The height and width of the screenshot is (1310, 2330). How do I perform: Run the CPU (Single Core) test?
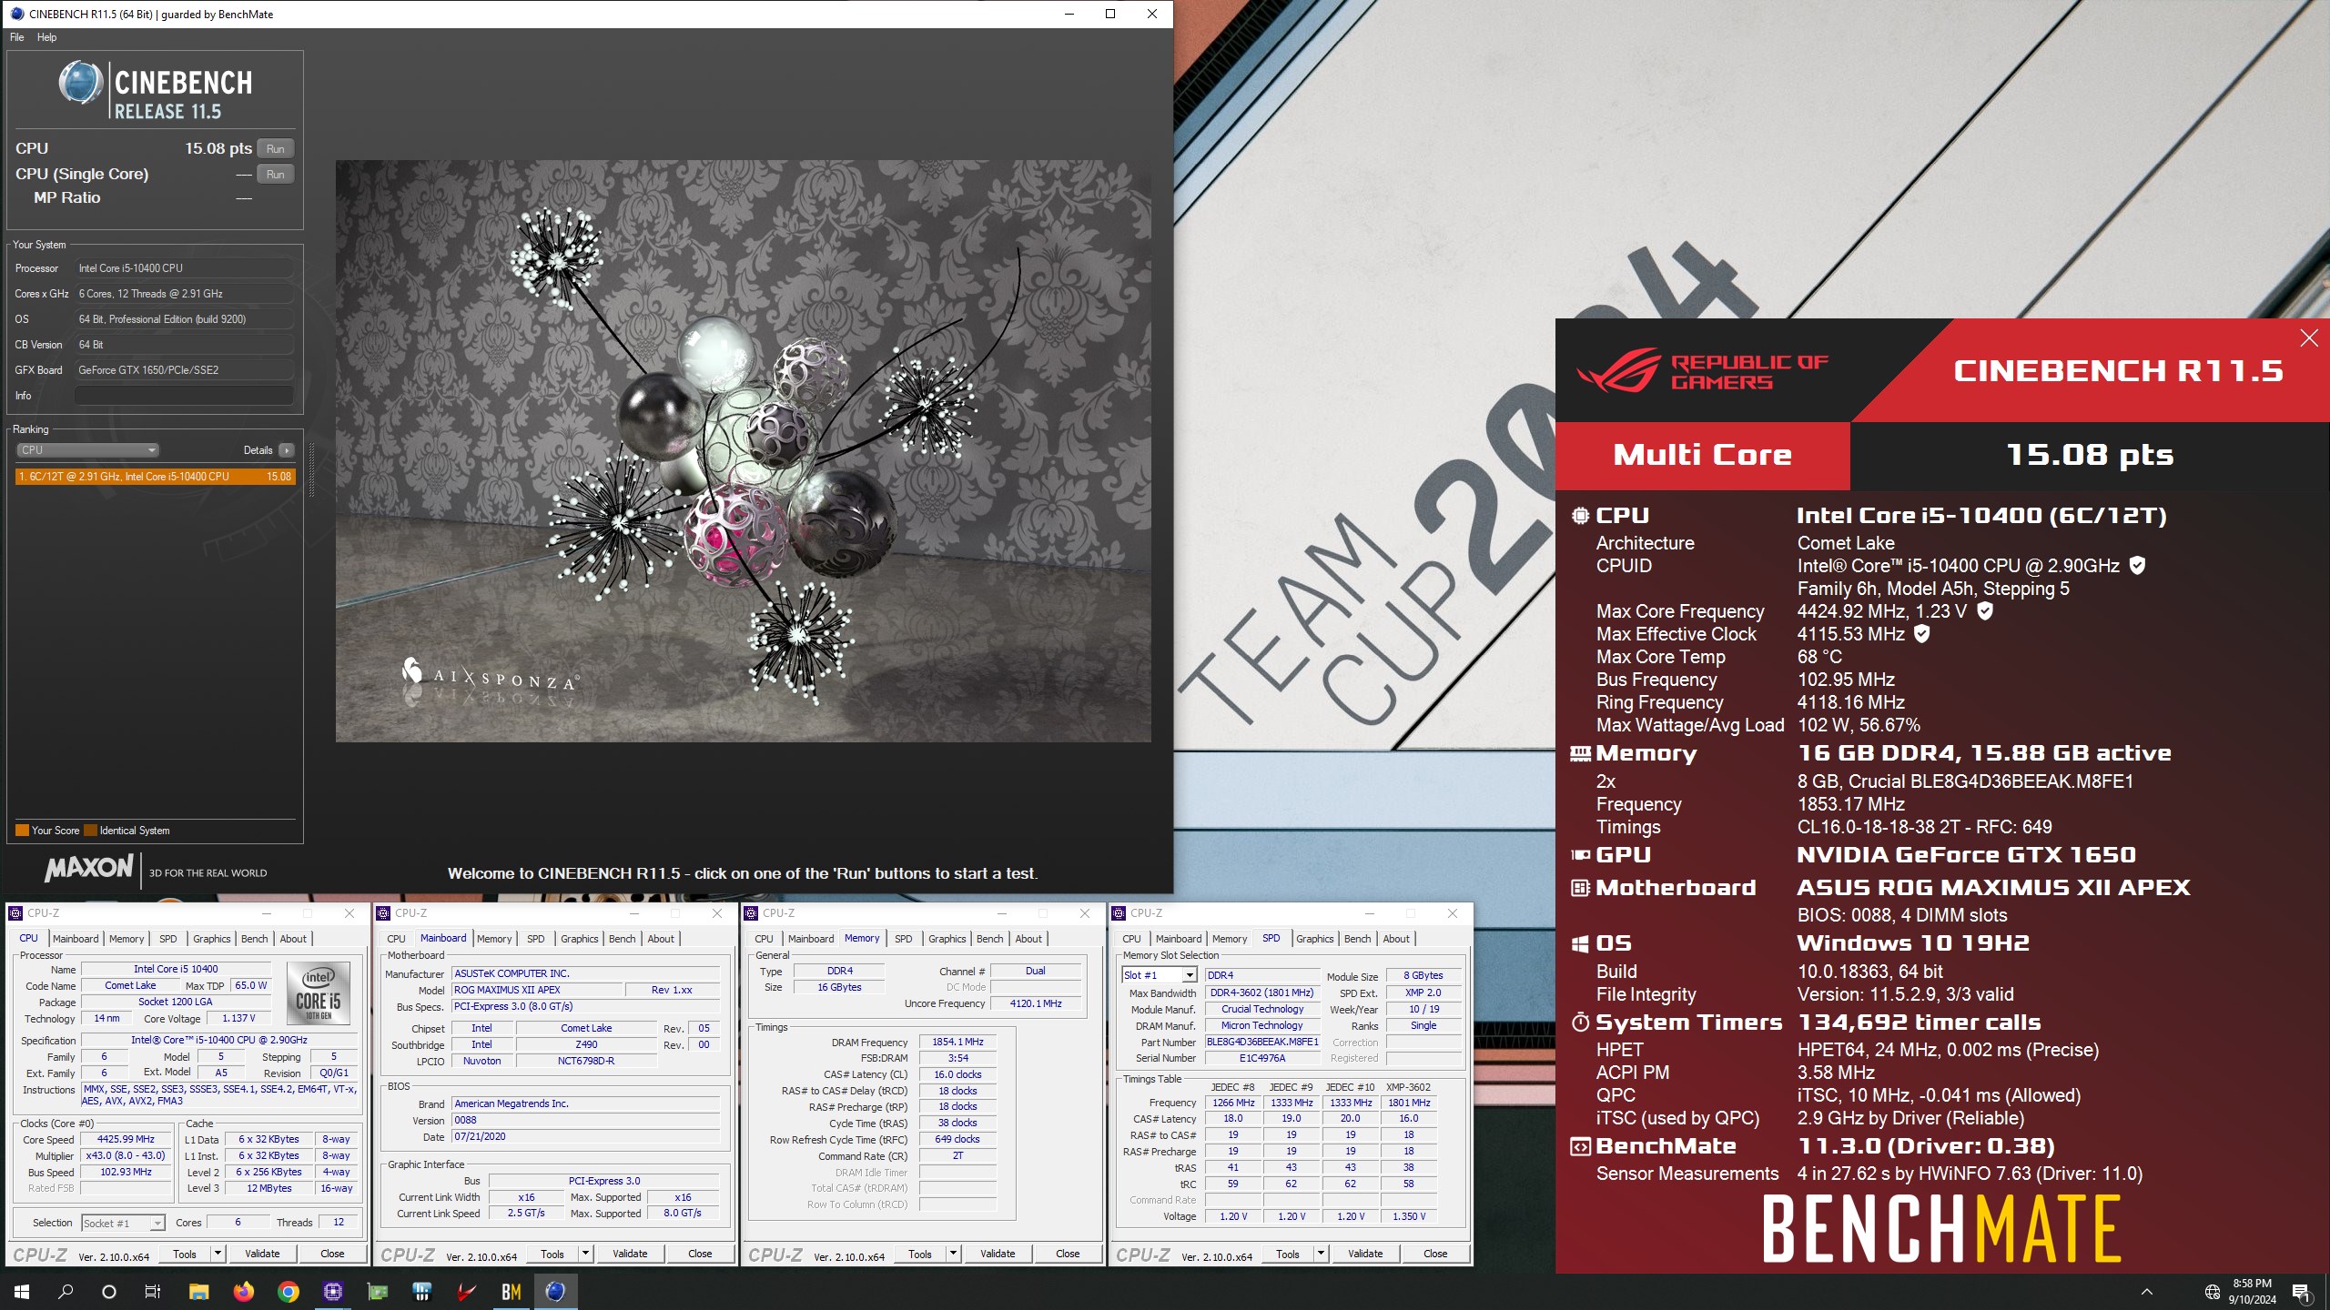(276, 174)
